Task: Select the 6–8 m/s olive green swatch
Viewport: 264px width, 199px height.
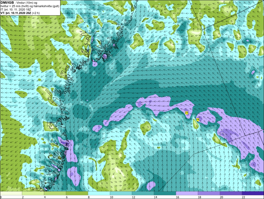Action: [77, 193]
